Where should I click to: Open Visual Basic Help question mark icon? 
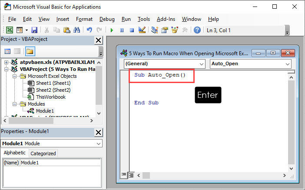point(197,30)
